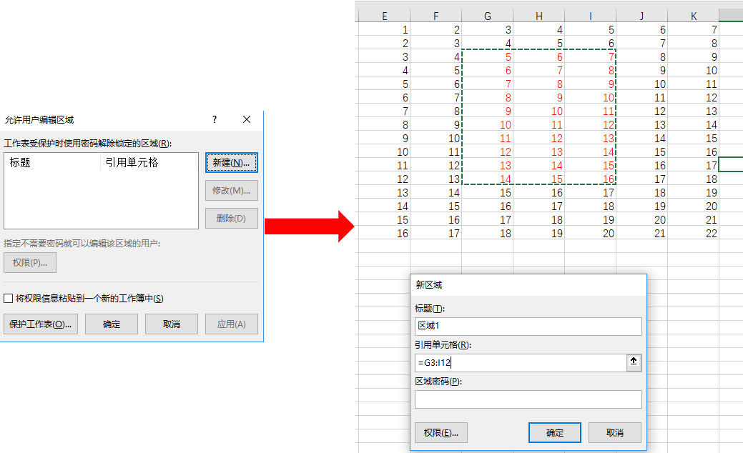Open 权限(E) in the 新区域 dialog
Screen dimensions: 743x453
click(441, 432)
